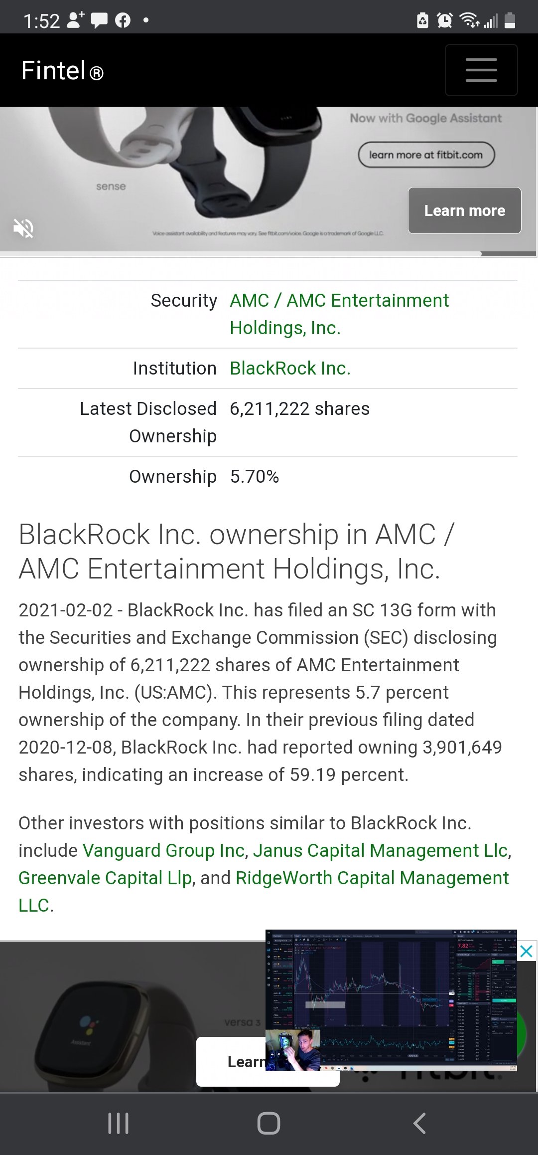Image resolution: width=538 pixels, height=1155 pixels.
Task: Open the Vanguard Group Inc link
Action: tap(163, 850)
